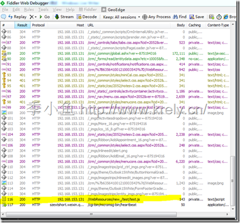
Task: Click the diamond icon of session 101
Action: [x=4, y=118]
